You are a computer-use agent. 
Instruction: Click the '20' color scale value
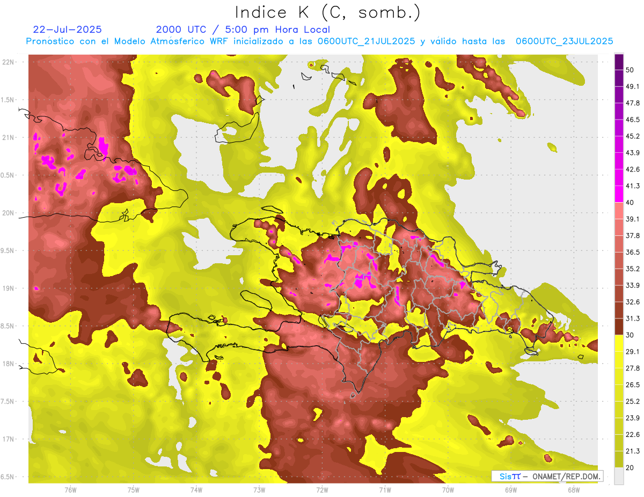pyautogui.click(x=630, y=468)
